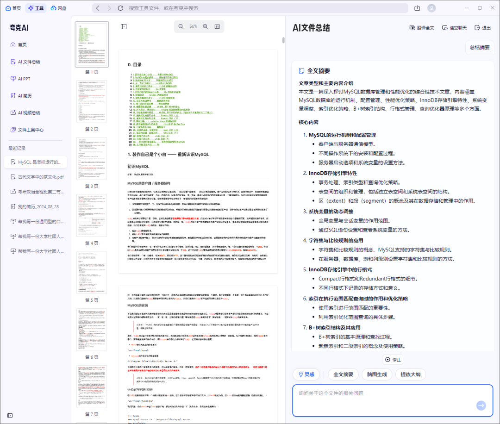Open recent record 帮我写一份通用型的自
The height and width of the screenshot is (424, 500).
tap(37, 222)
